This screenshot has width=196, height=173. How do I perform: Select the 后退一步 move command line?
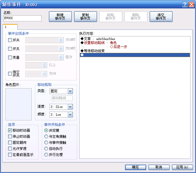click(135, 47)
